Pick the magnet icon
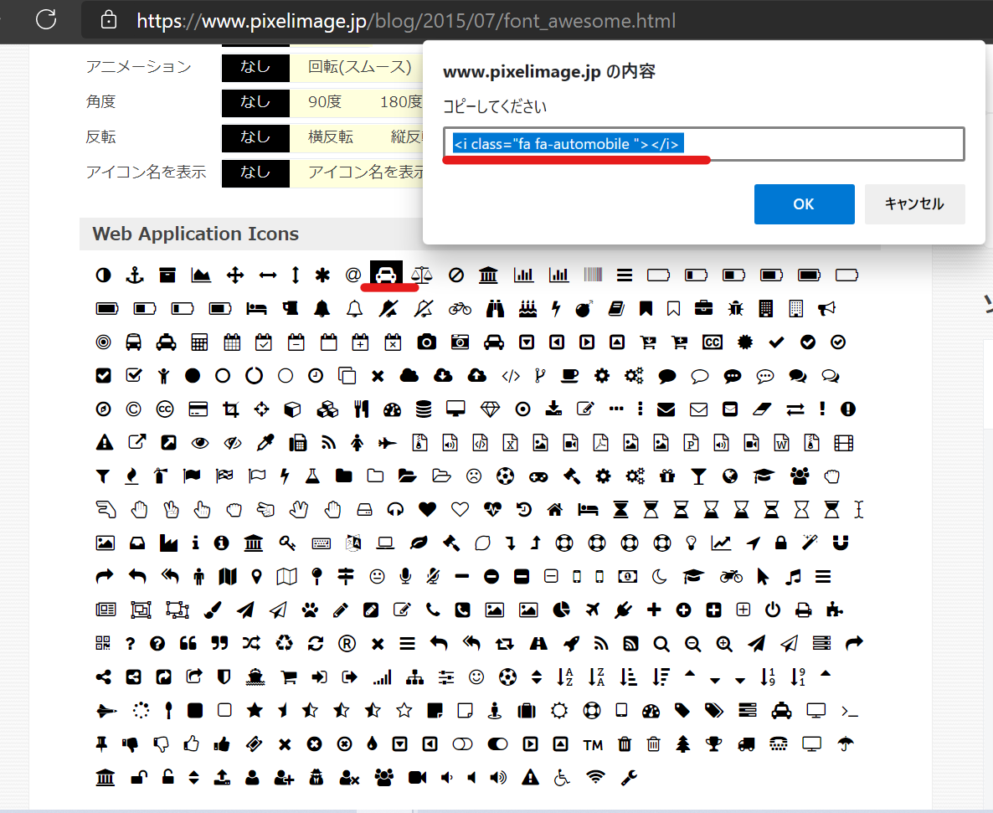Screen dimensions: 993x813 pos(841,543)
